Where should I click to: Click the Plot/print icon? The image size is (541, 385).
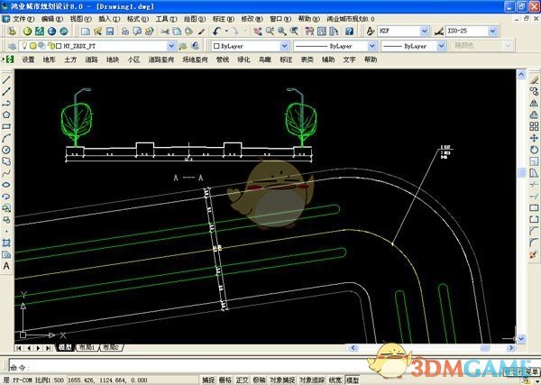tap(125, 32)
